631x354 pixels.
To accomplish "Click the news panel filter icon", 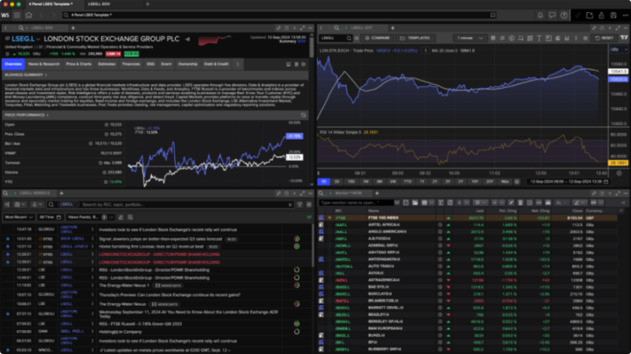I will 299,204.
